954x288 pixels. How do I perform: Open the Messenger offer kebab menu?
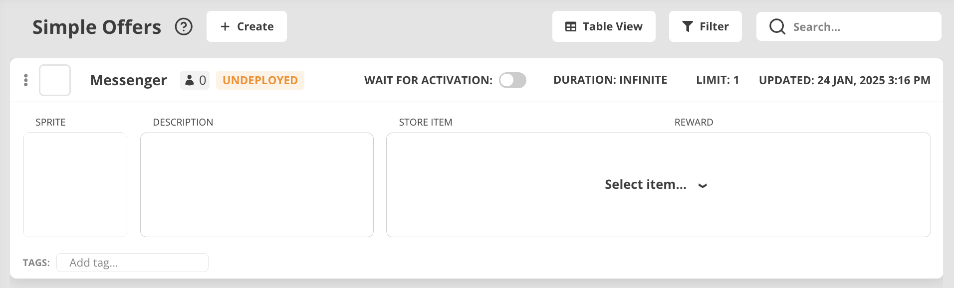[x=26, y=80]
